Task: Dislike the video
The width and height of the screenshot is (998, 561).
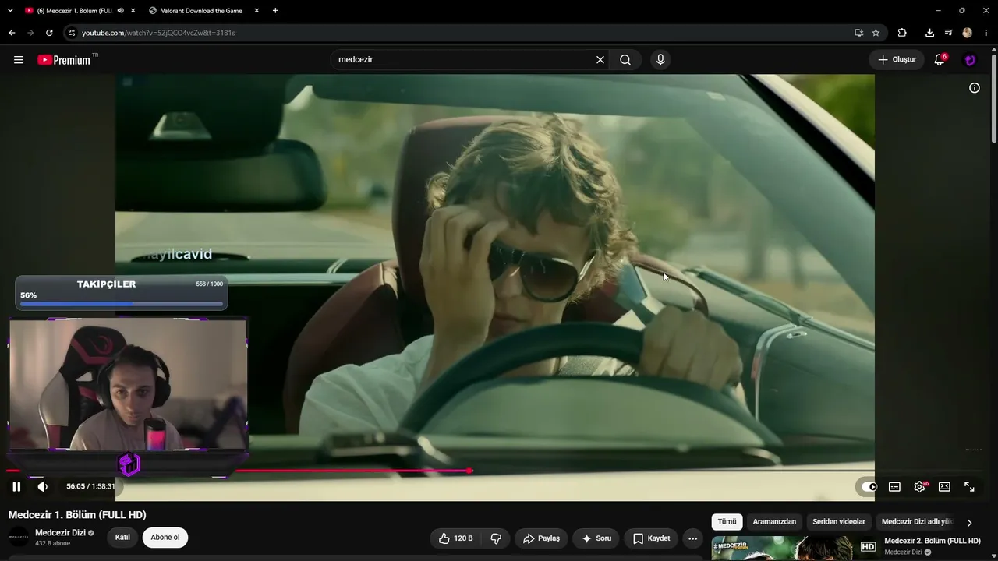Action: (496, 538)
